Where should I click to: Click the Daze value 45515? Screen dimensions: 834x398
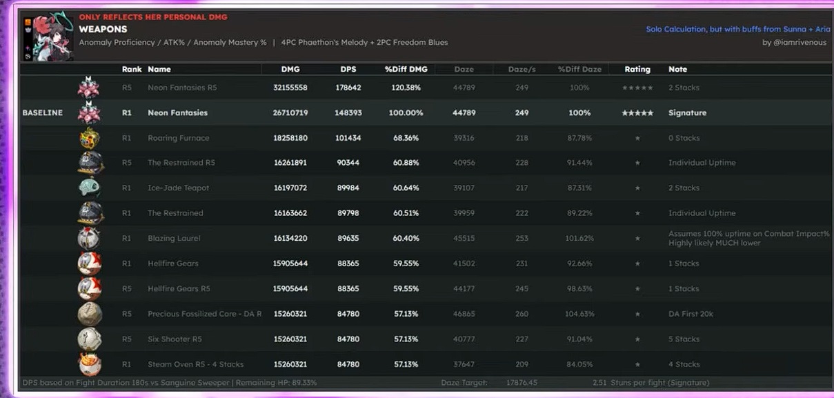(464, 238)
